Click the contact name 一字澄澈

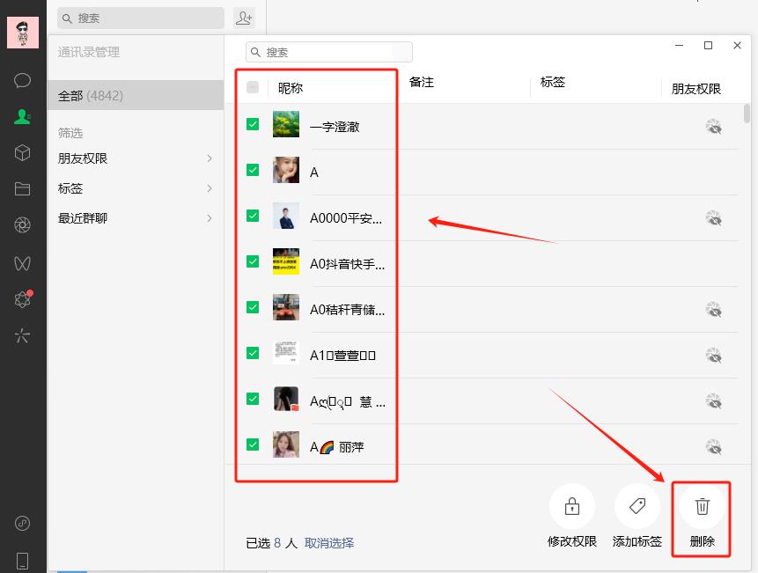coord(335,127)
